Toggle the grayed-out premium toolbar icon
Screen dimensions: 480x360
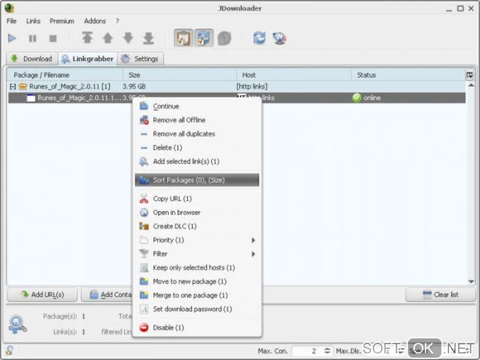[224, 38]
